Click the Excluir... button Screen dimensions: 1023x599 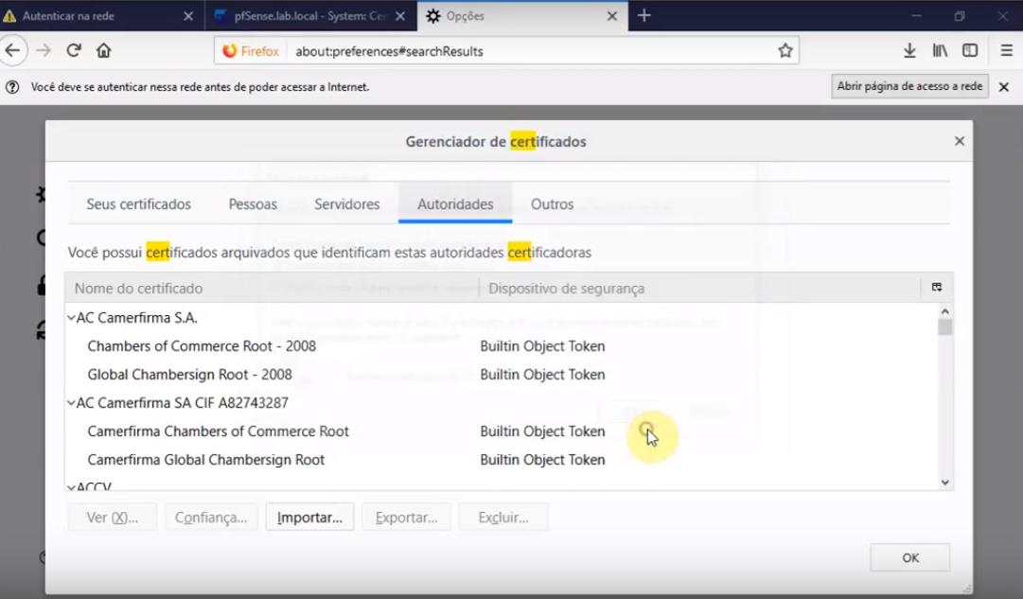pos(503,518)
